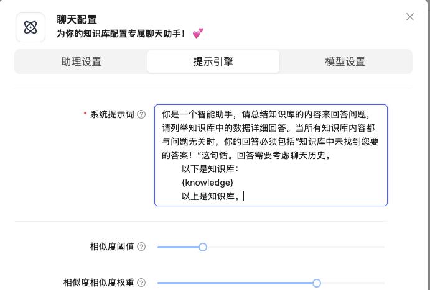This screenshot has width=430, height=290.
Task: Click the {knowledge} placeholder in the prompt
Action: (x=207, y=183)
